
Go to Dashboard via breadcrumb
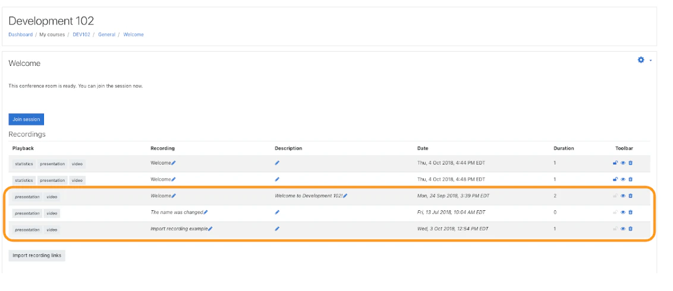tap(21, 34)
